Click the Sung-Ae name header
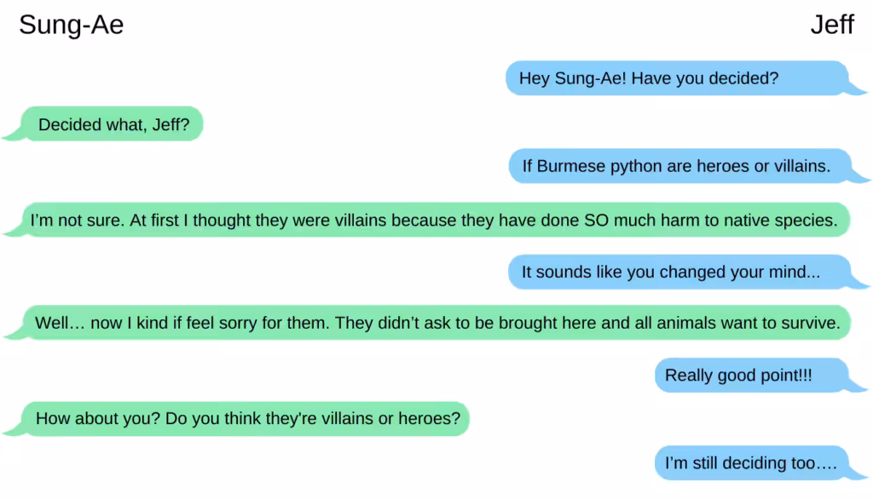The width and height of the screenshot is (873, 499). pyautogui.click(x=71, y=26)
